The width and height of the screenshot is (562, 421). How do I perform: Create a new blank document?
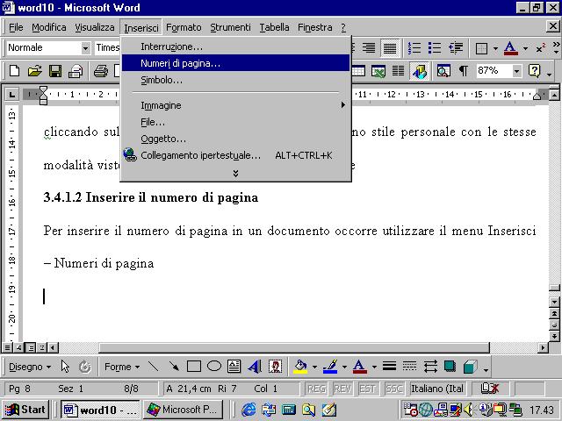pos(14,71)
